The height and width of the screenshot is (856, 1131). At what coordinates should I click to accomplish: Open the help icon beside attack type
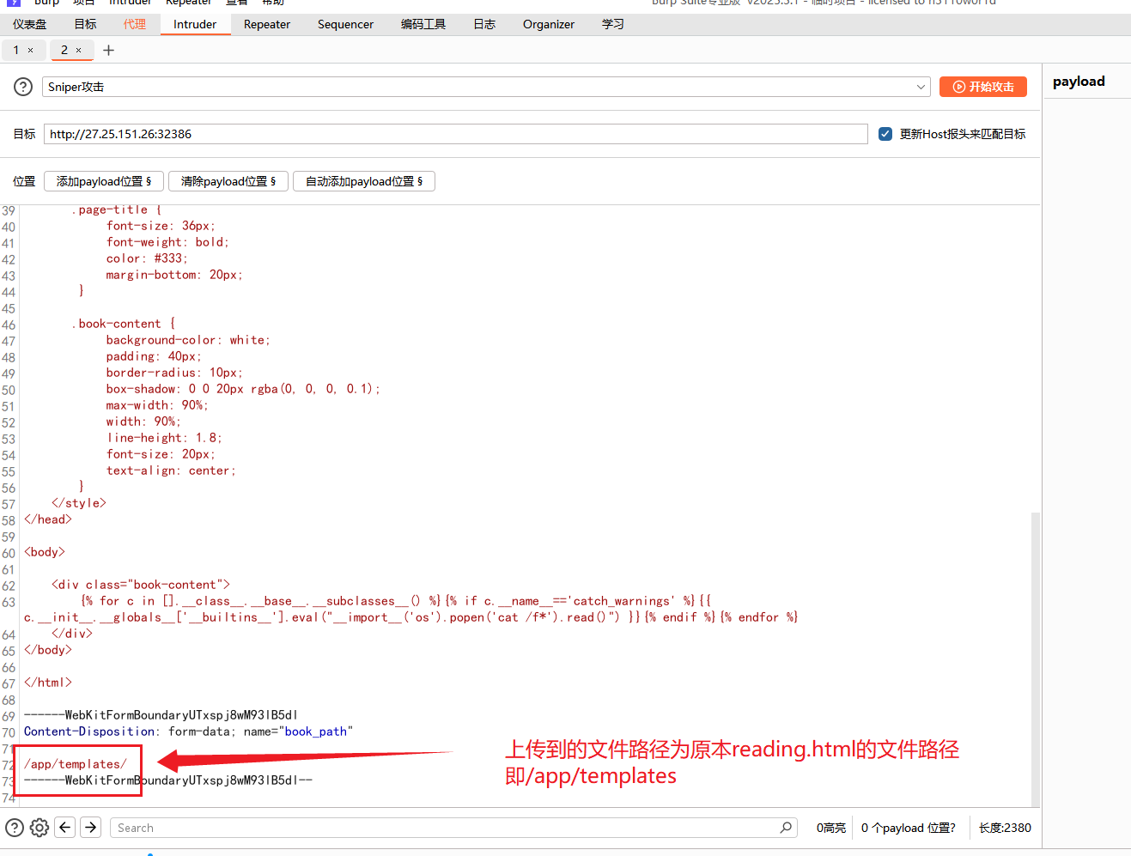pos(24,87)
